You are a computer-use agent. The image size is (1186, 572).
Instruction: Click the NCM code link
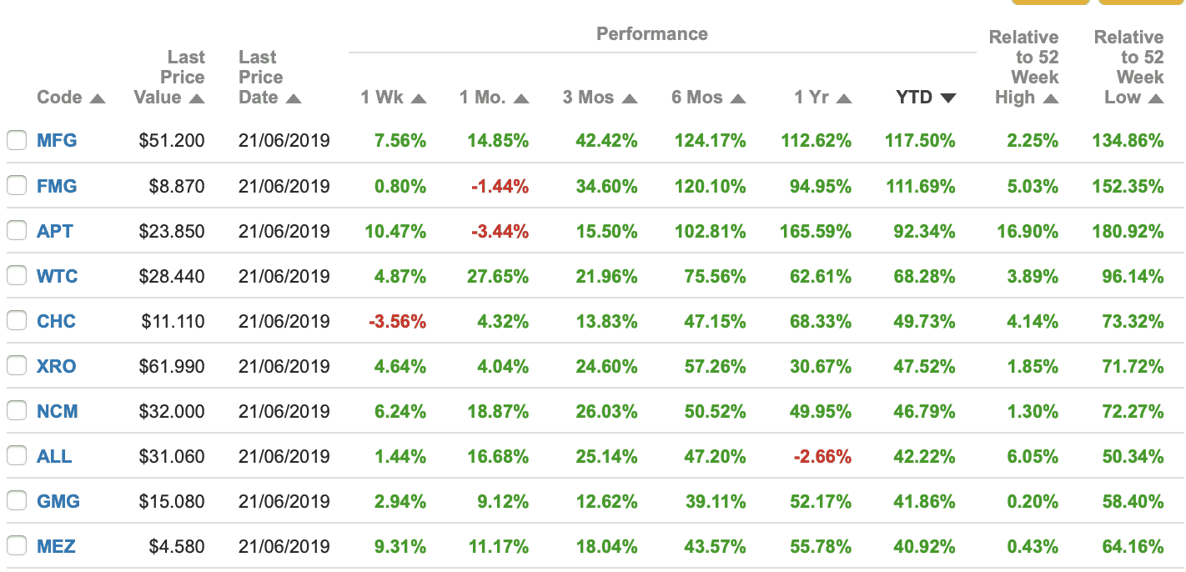click(57, 411)
